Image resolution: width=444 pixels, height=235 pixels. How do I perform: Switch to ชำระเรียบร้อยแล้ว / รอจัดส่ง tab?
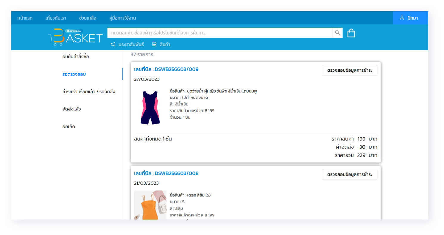(x=89, y=92)
